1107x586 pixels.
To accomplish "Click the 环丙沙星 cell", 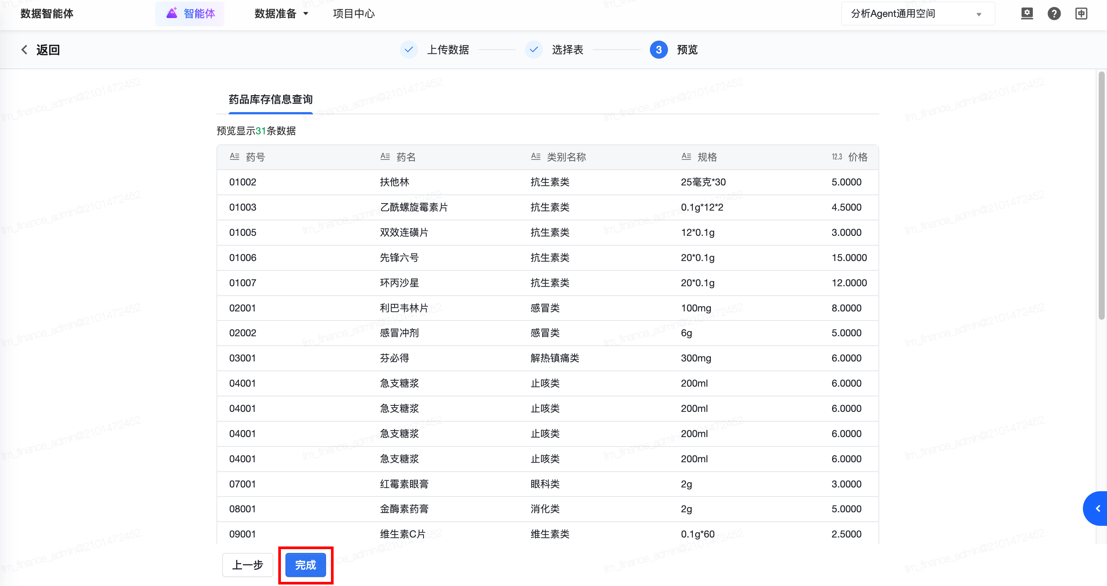I will click(x=399, y=283).
